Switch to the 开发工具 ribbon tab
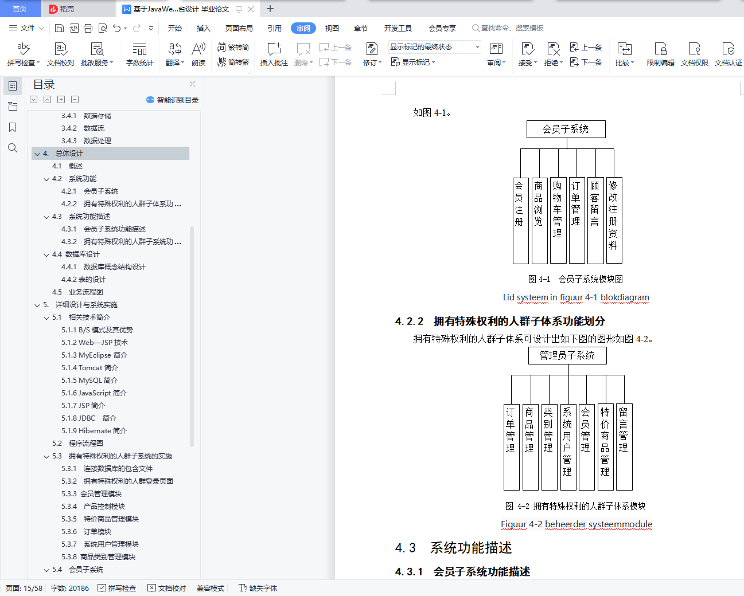This screenshot has height=596, width=744. [x=398, y=28]
